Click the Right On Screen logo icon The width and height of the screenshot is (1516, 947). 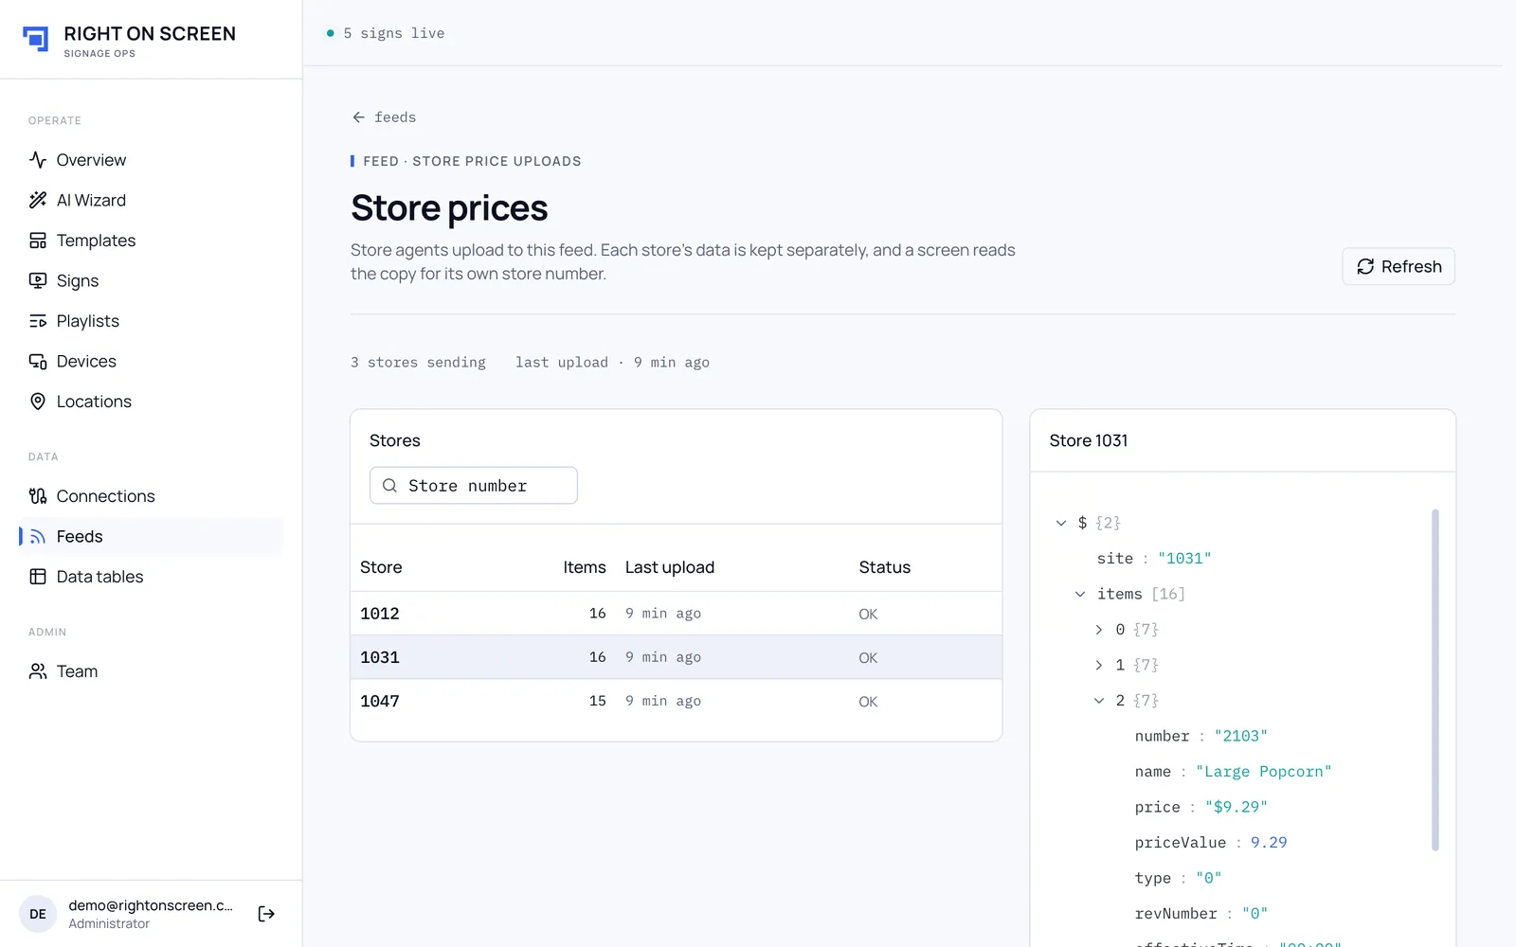(x=35, y=39)
